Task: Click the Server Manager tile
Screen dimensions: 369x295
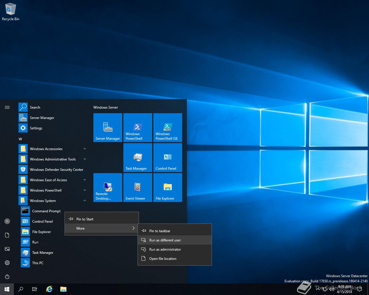Action: point(108,128)
